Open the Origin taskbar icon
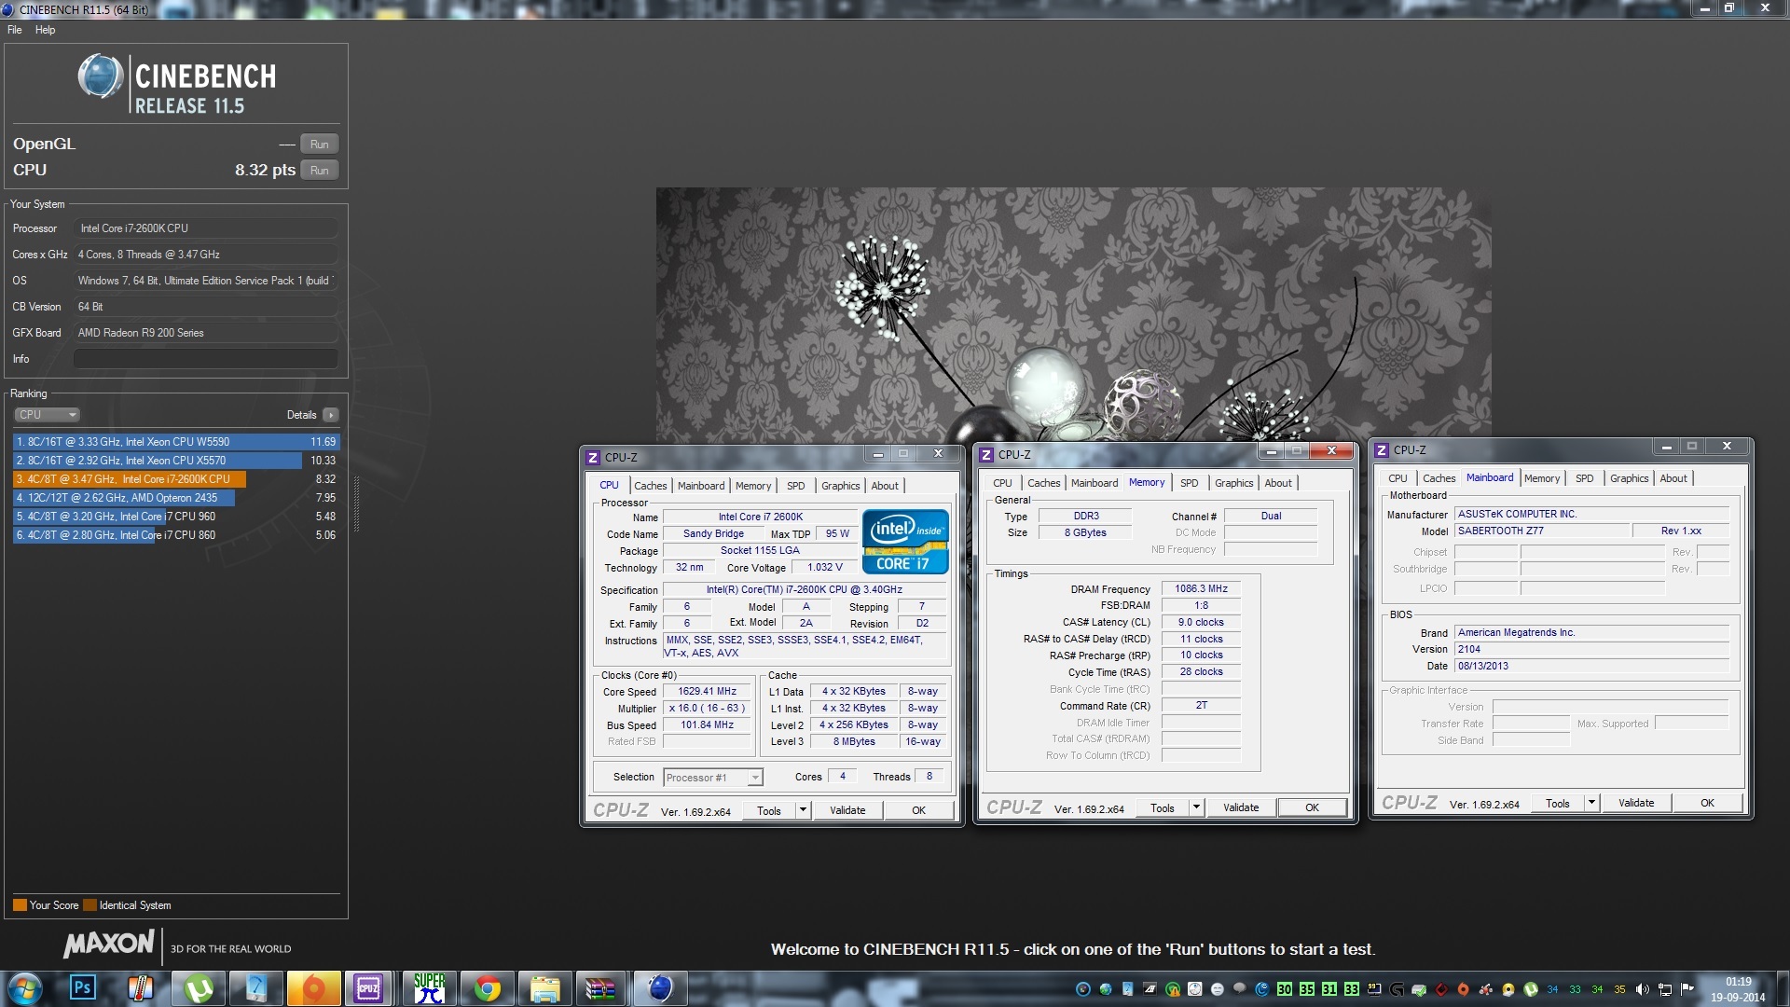The height and width of the screenshot is (1007, 1790). point(314,987)
